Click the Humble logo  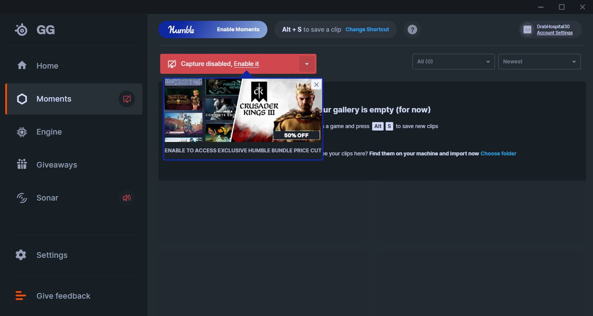coord(181,30)
